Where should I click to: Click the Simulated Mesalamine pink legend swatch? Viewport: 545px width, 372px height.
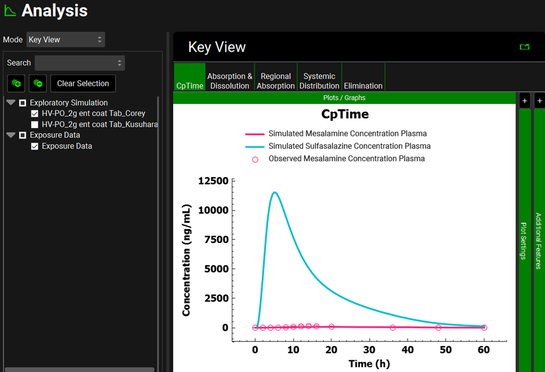(x=254, y=134)
